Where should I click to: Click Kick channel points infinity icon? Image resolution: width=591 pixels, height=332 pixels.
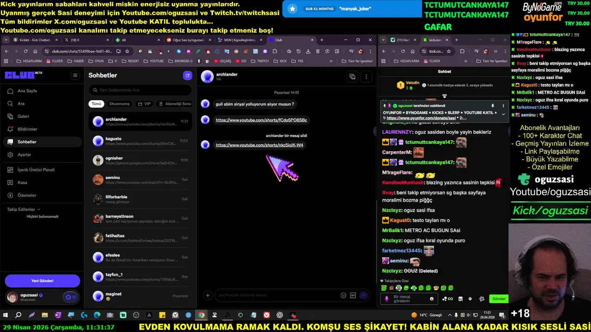pos(447,299)
